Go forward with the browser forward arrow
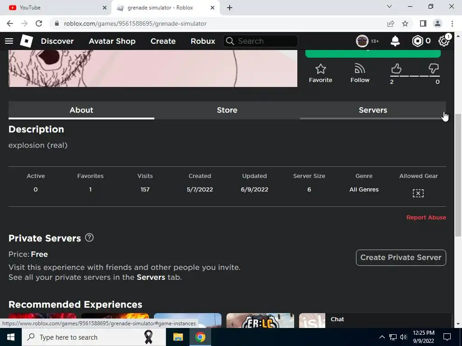Viewport: 462px width, 346px height. pos(24,23)
